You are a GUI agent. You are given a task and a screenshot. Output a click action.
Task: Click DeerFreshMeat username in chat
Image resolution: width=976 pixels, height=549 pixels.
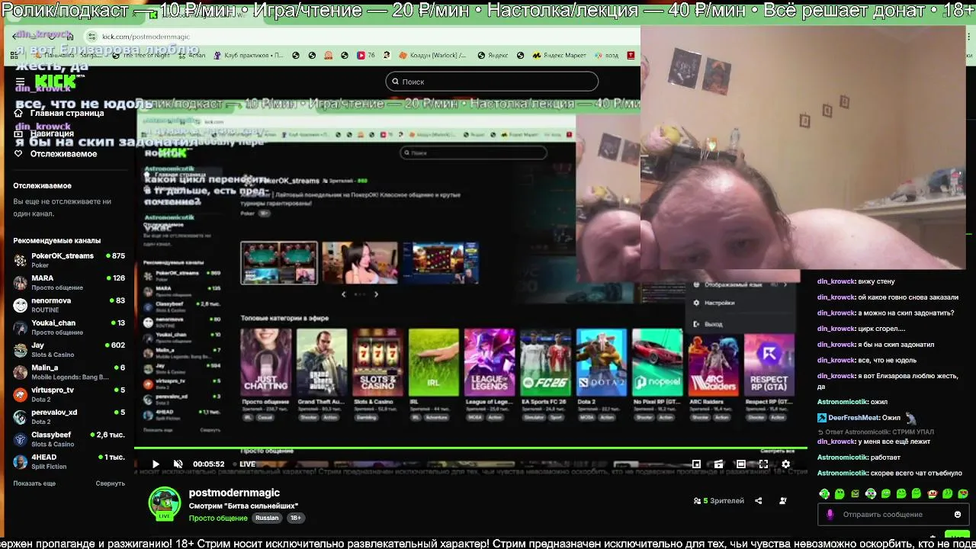click(853, 418)
